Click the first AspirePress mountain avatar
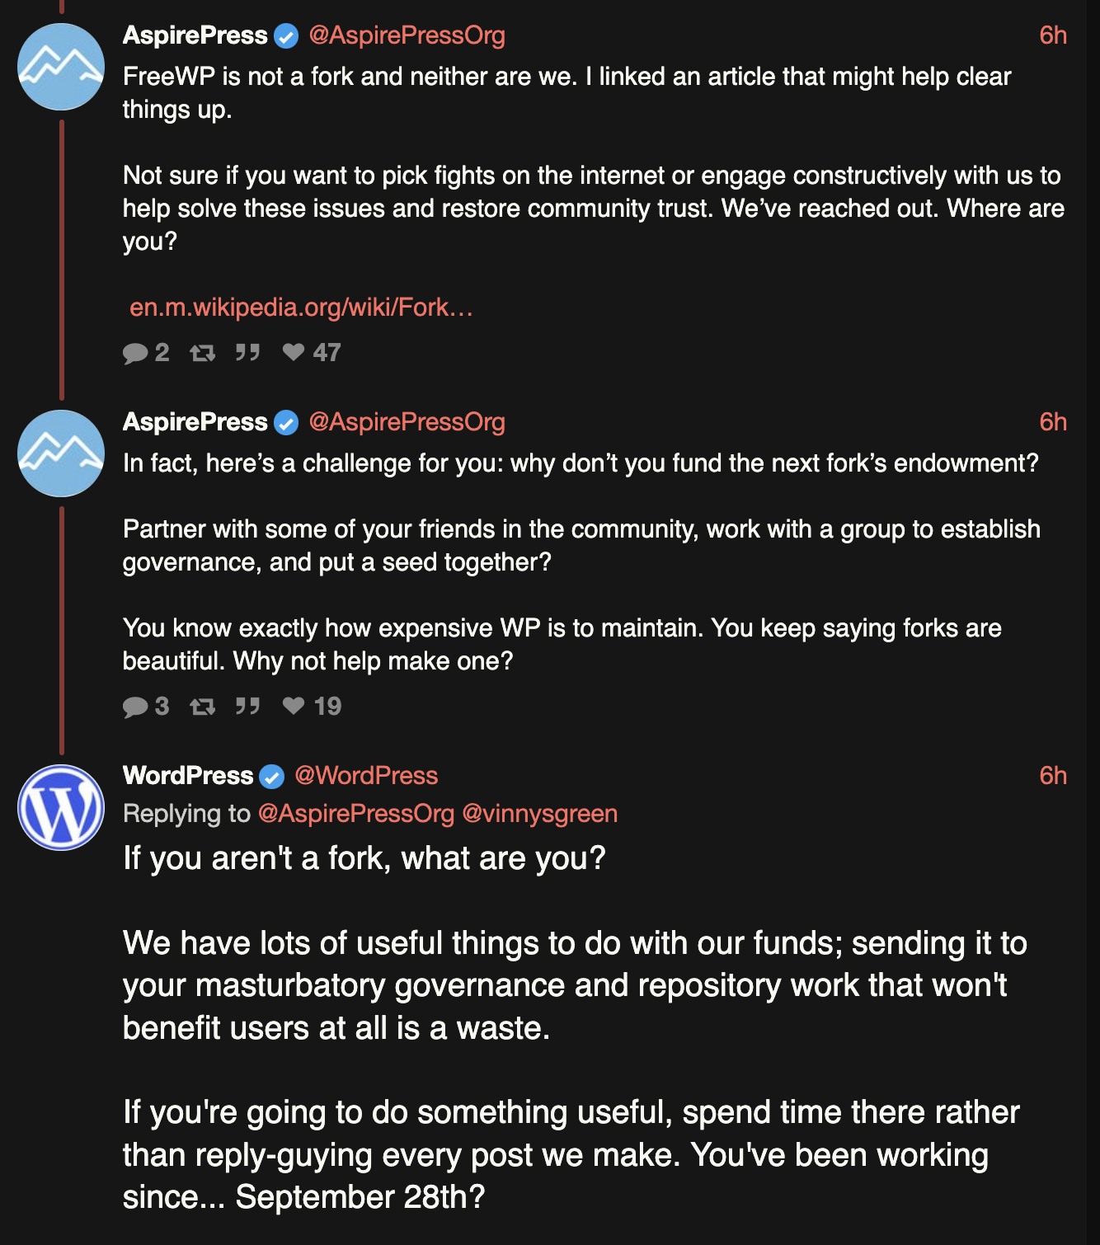This screenshot has width=1100, height=1245. tap(61, 67)
